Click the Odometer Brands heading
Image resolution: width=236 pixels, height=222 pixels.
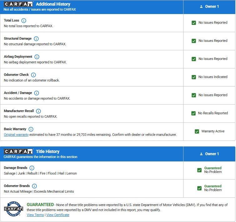(17, 186)
